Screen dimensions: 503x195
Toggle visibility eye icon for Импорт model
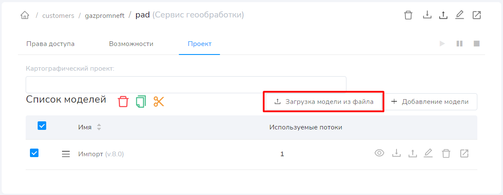379,153
